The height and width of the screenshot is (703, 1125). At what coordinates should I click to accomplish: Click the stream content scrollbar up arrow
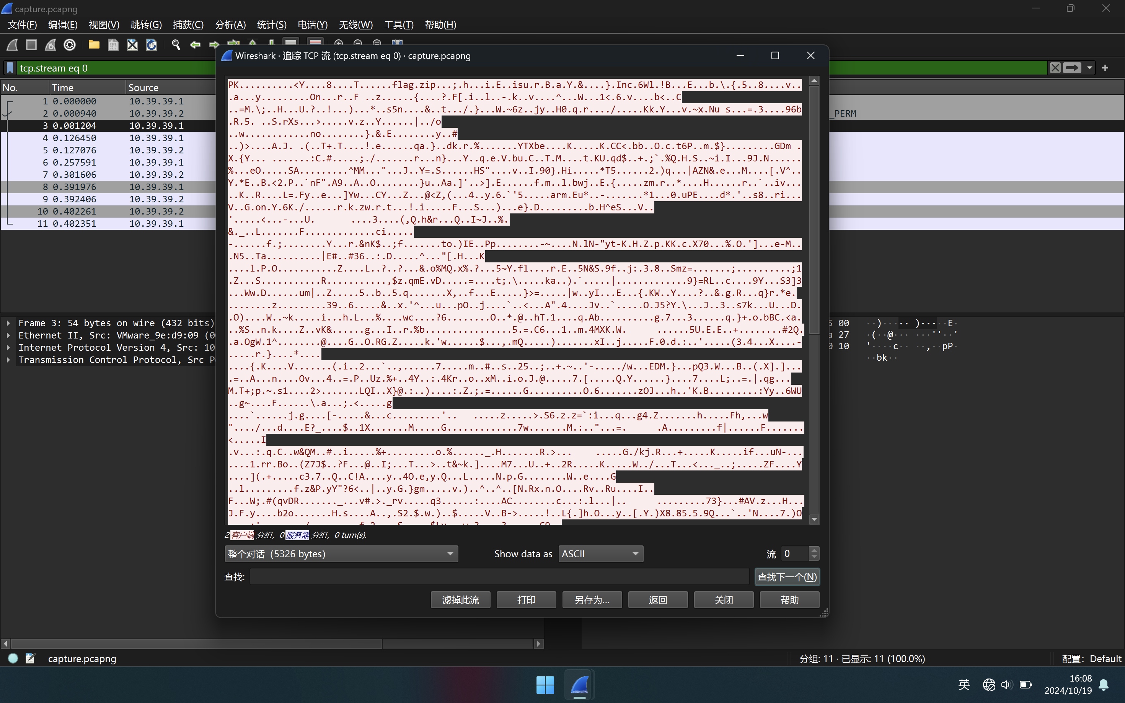coord(814,81)
